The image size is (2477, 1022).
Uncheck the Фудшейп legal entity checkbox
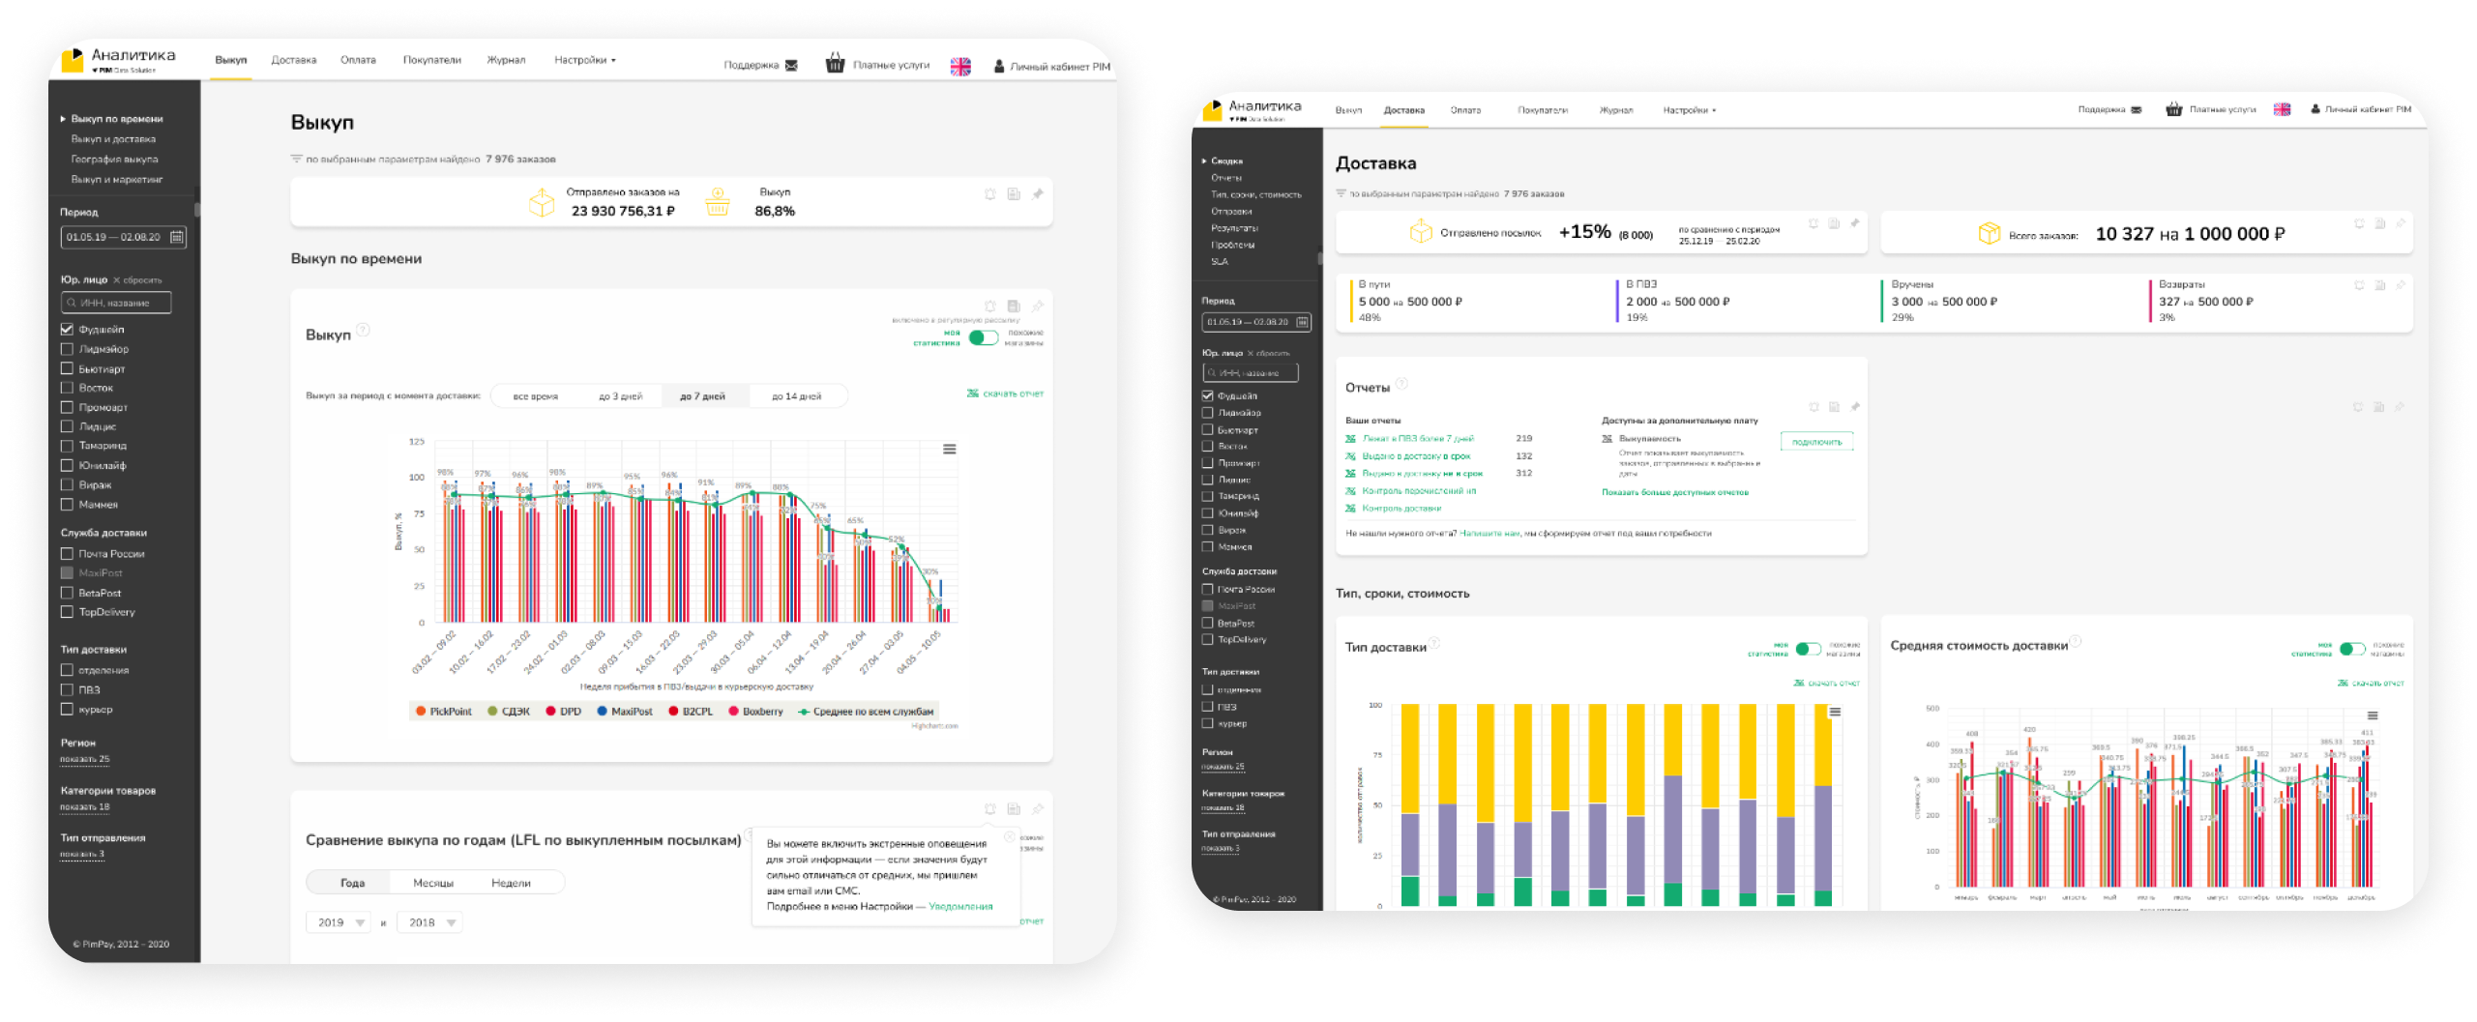pyautogui.click(x=67, y=329)
